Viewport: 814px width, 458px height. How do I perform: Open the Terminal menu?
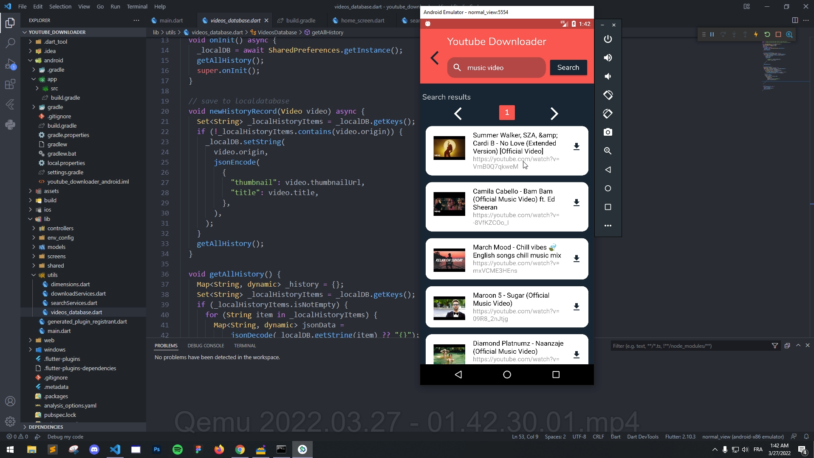(x=137, y=6)
